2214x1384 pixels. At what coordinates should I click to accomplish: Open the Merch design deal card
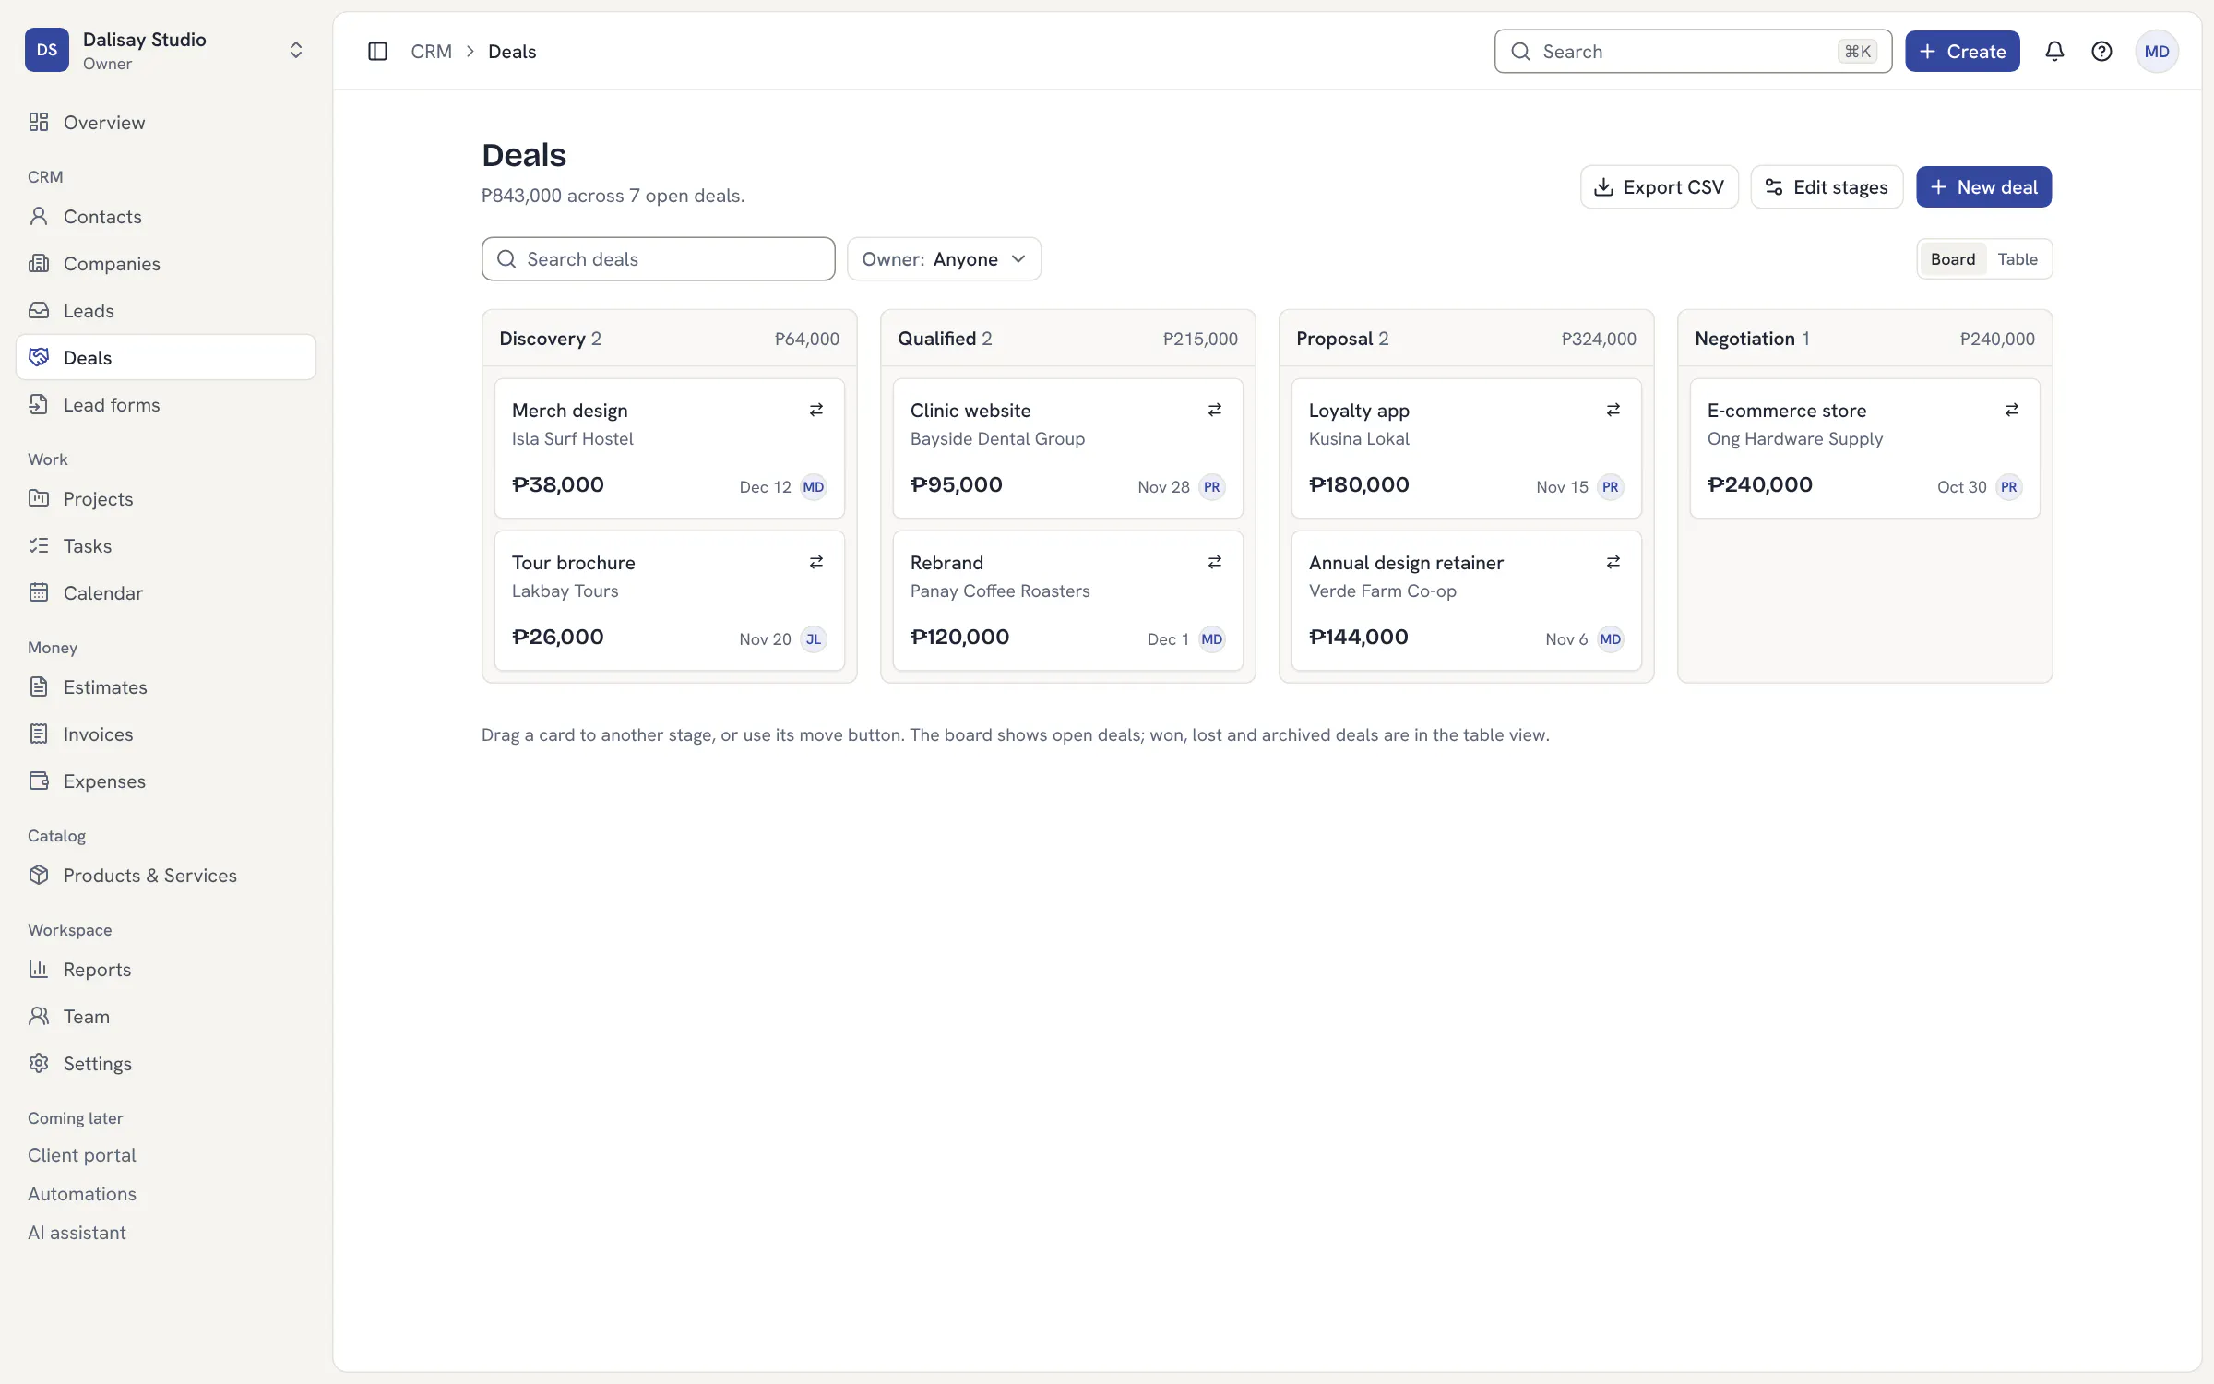[x=669, y=448]
